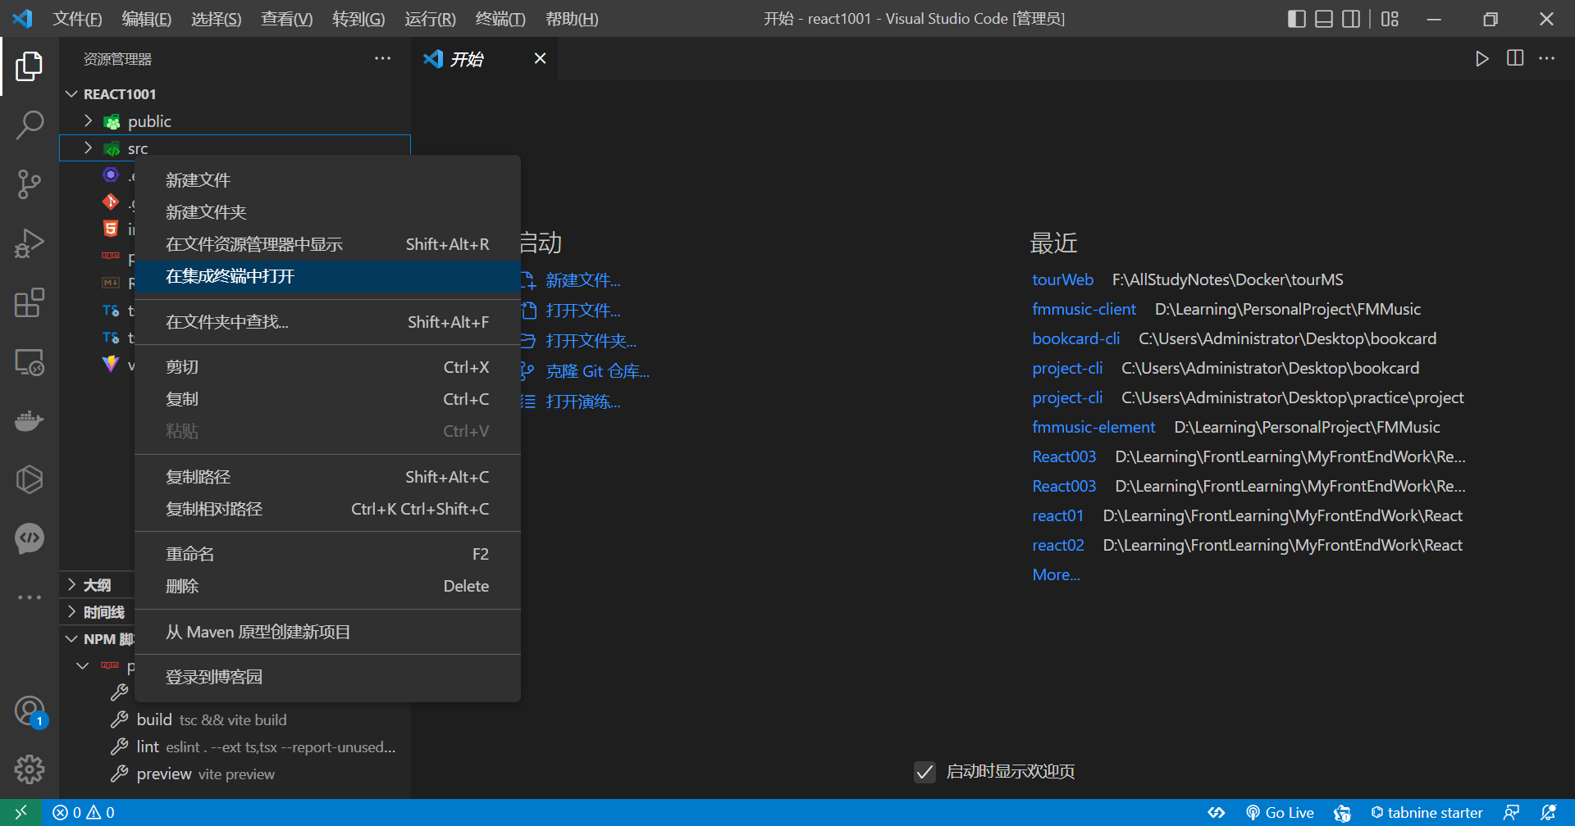The height and width of the screenshot is (826, 1575).
Task: Run the build npm script row
Action: coord(235,719)
